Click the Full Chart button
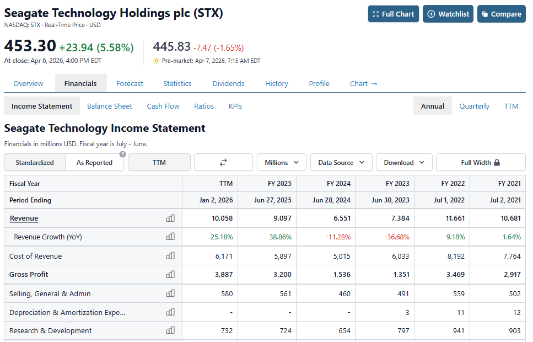Viewport: 533px width, 342px height. point(394,14)
